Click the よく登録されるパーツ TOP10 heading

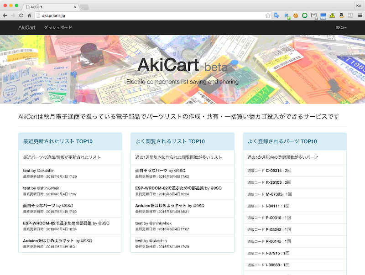(x=282, y=141)
